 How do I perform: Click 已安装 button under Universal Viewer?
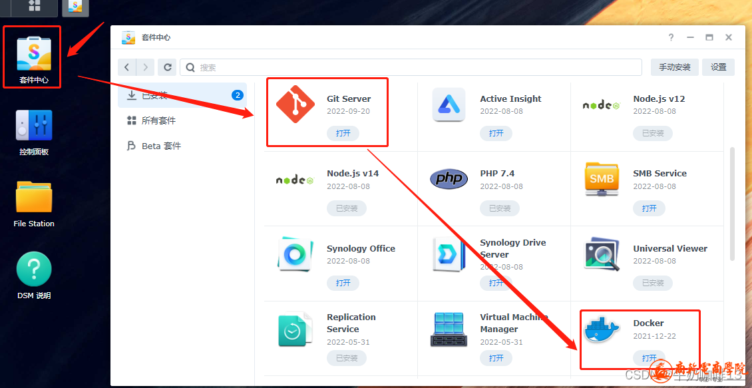tap(653, 283)
